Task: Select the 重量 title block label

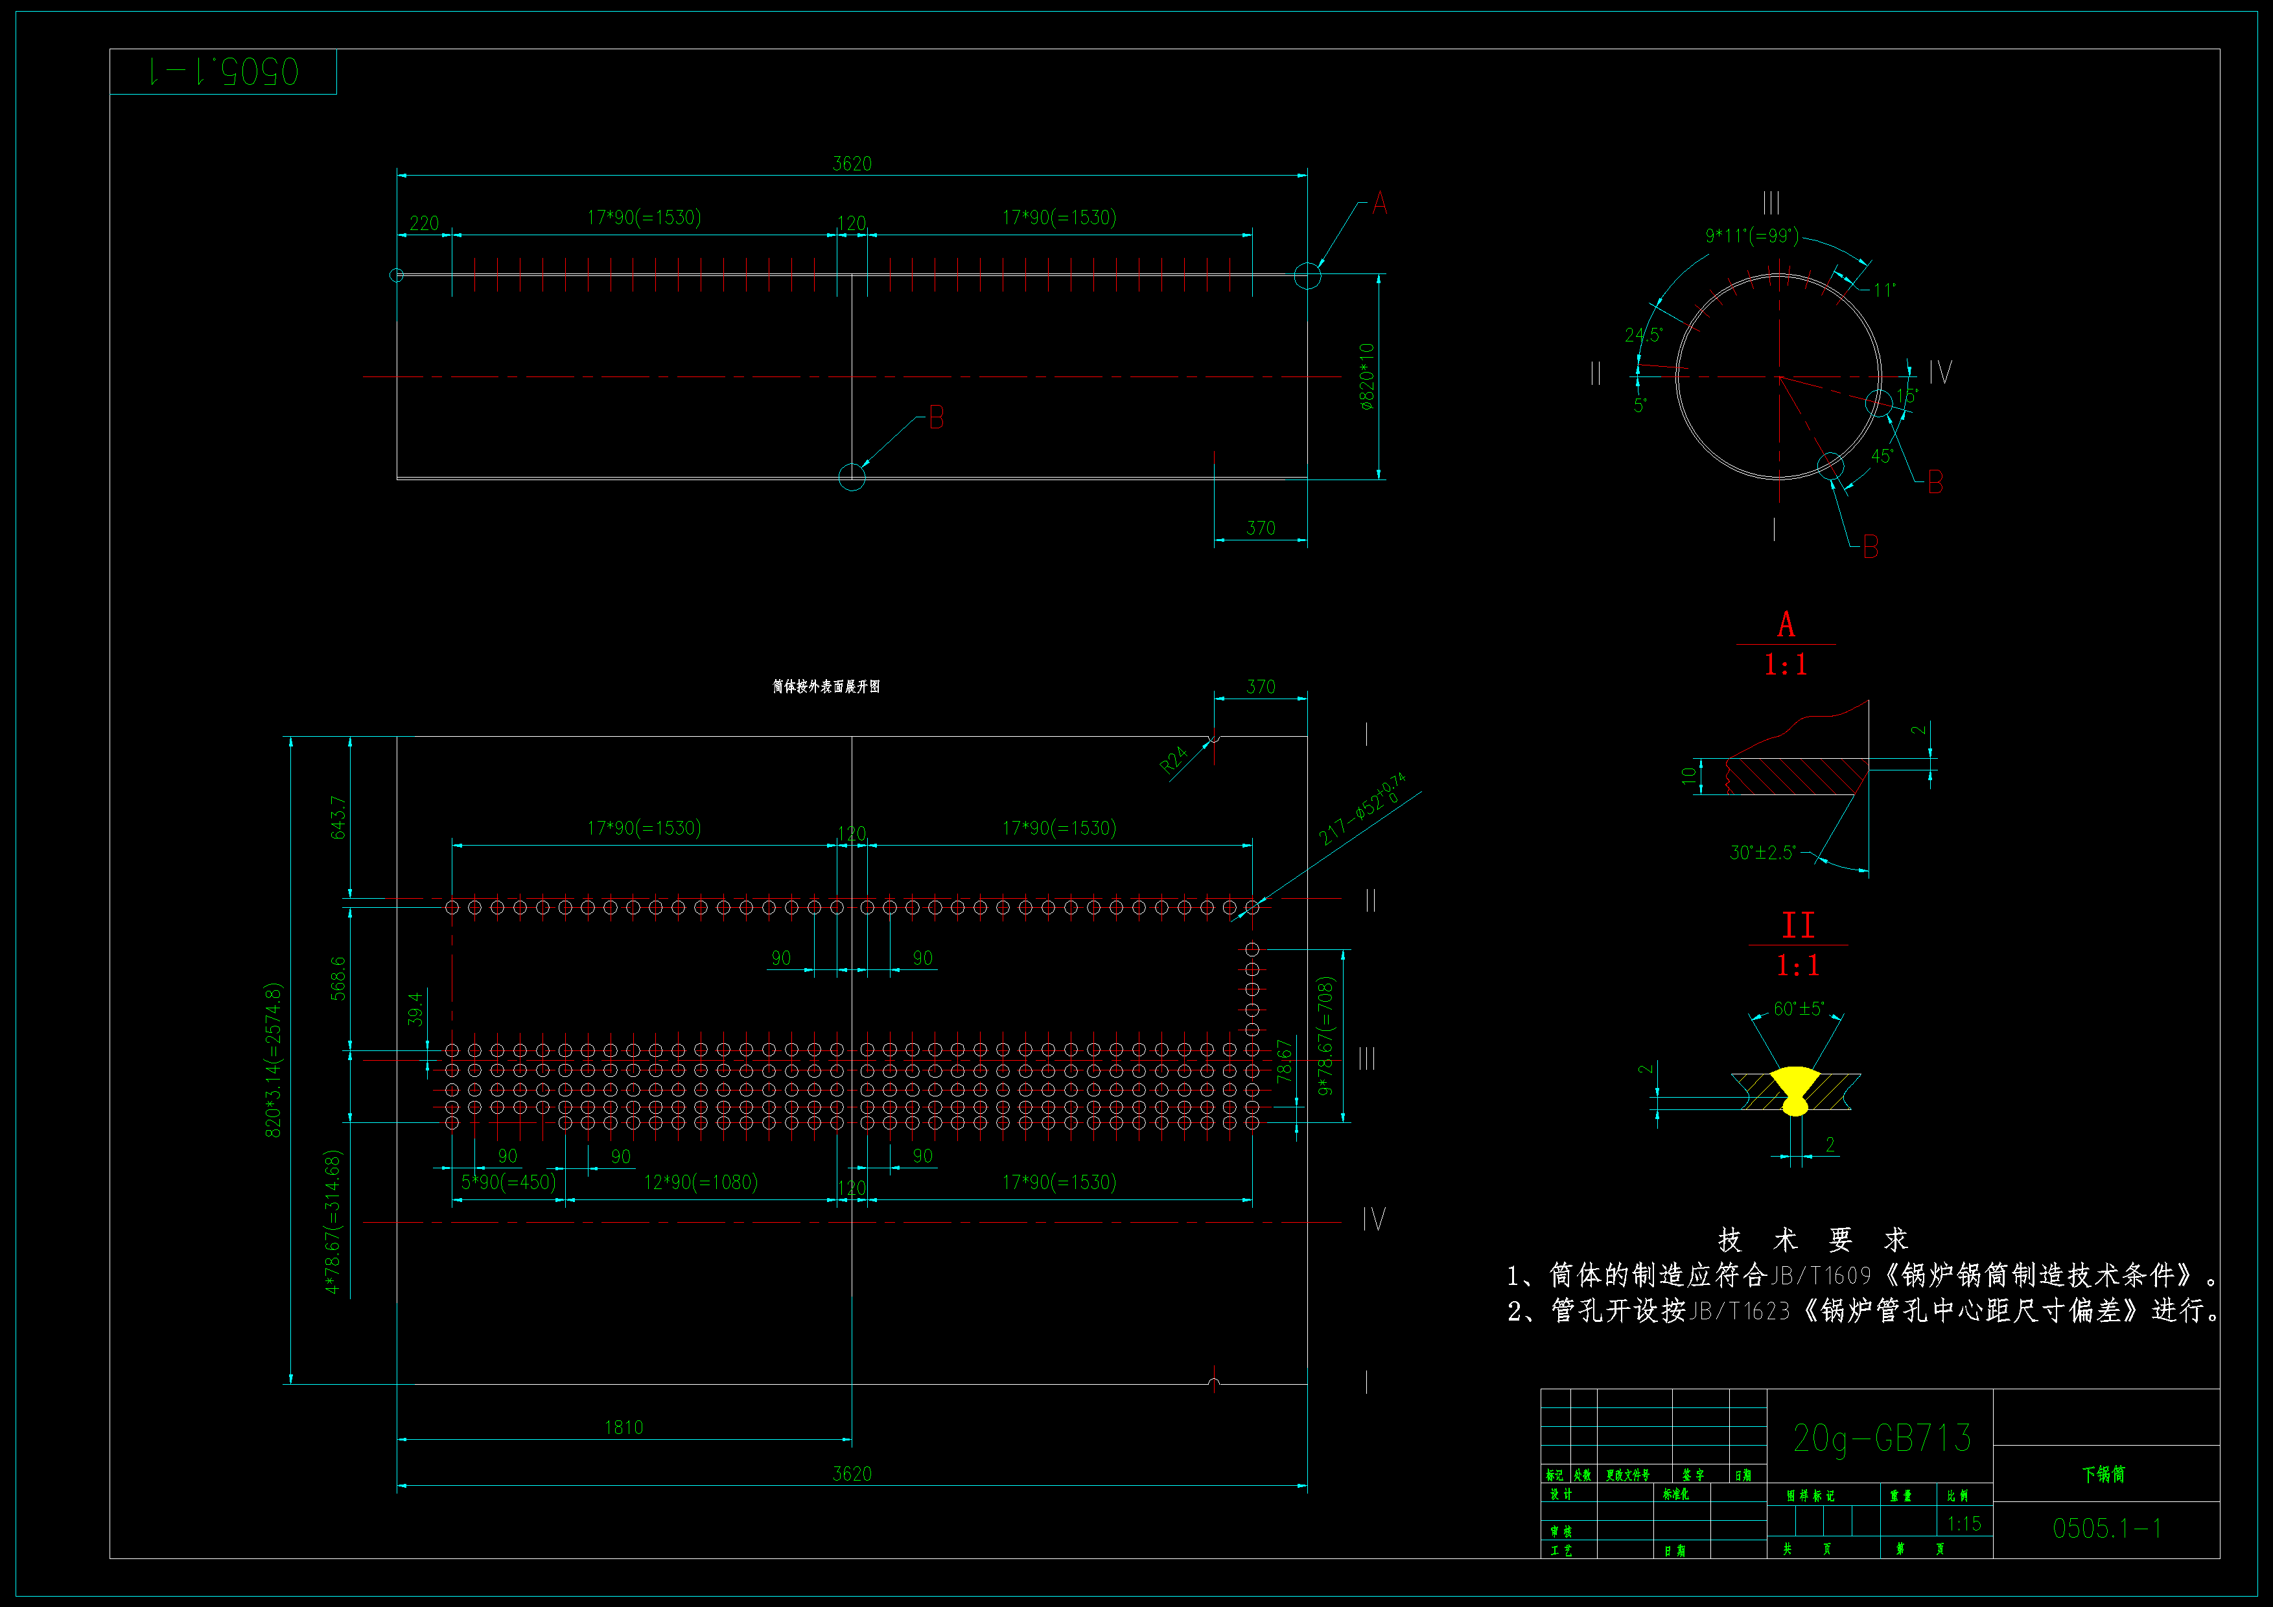Action: (1901, 1495)
